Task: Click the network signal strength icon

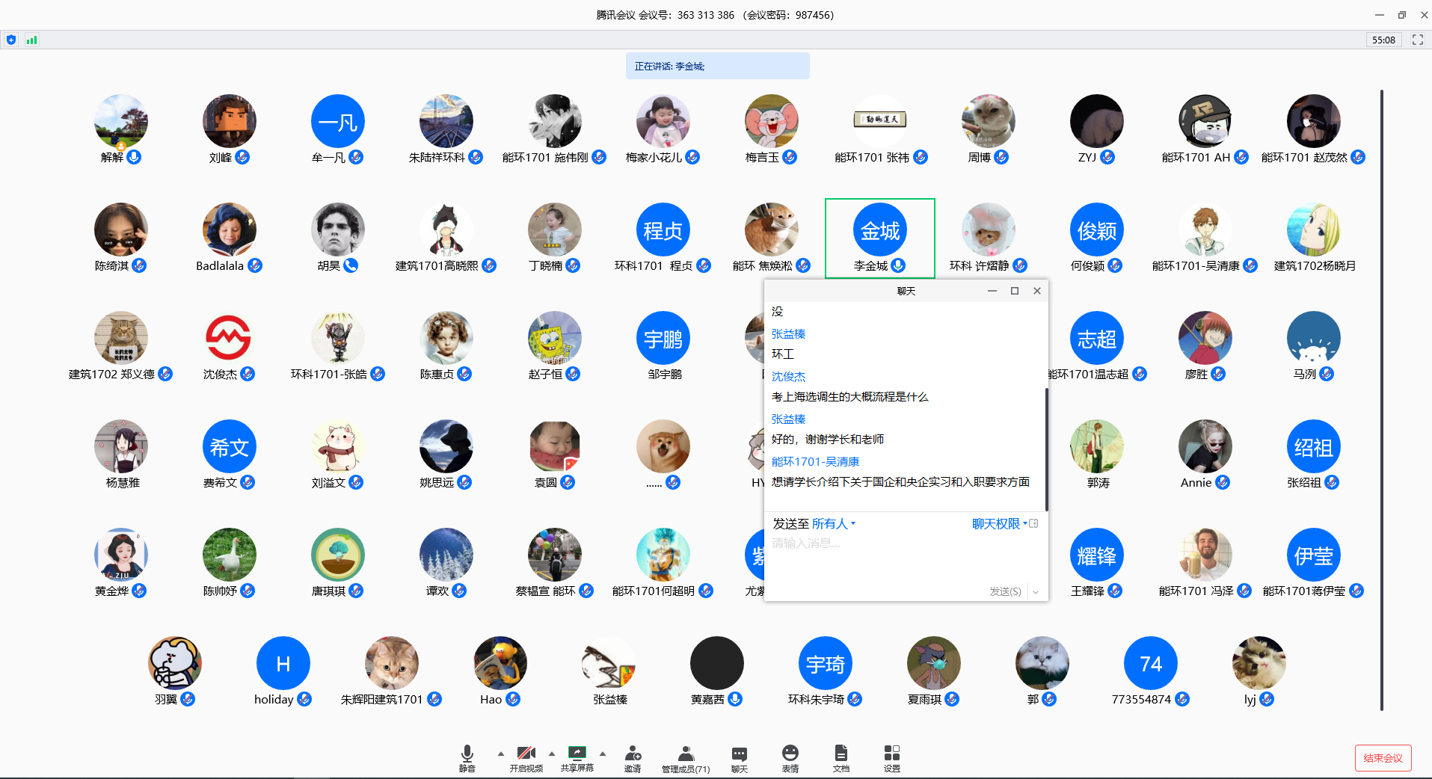Action: [31, 40]
